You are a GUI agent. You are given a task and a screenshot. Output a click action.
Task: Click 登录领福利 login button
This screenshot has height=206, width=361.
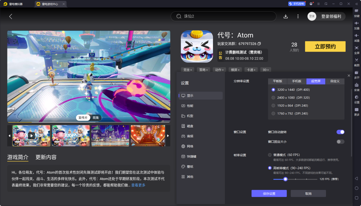[331, 16]
